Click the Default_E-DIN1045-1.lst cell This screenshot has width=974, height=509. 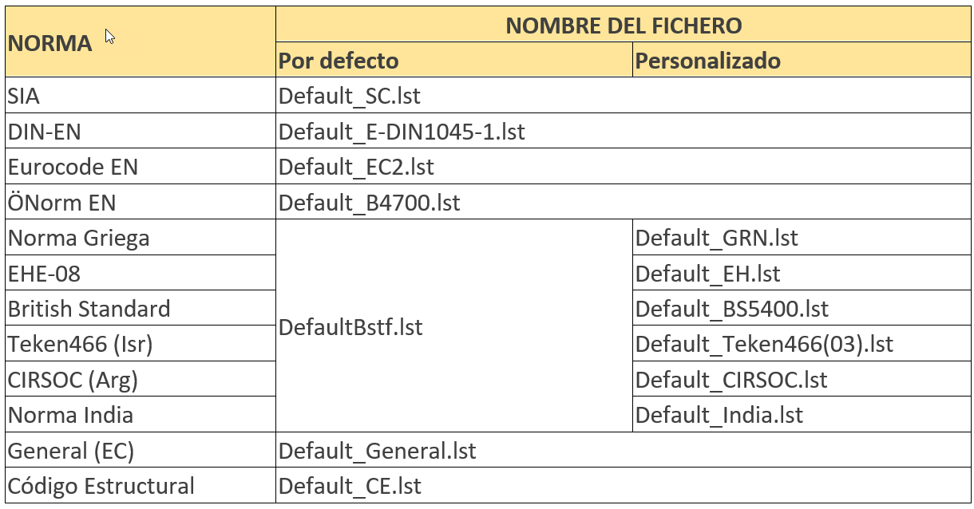point(402,132)
